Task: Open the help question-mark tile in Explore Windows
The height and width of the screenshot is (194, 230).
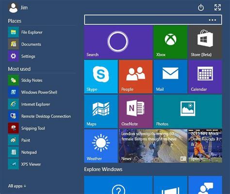Action: (x=118, y=185)
